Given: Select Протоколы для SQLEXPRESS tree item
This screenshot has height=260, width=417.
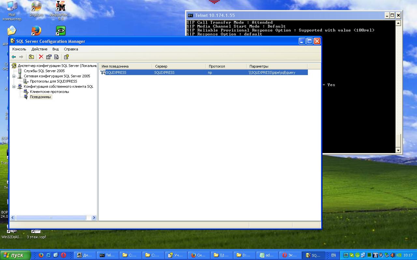Looking at the screenshot, I should 53,81.
